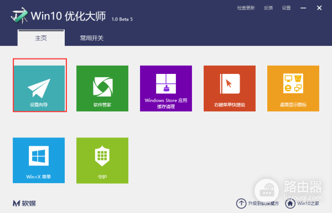The image size is (332, 213).
Task: Open the 守护 shield tile
Action: tap(102, 161)
